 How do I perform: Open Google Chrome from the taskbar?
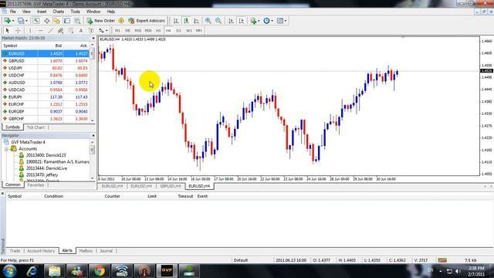(x=100, y=271)
